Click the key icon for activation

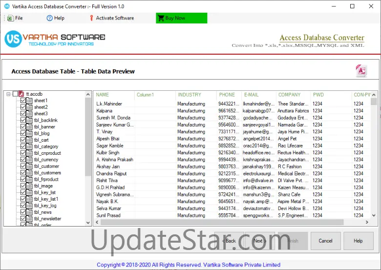tap(91, 18)
